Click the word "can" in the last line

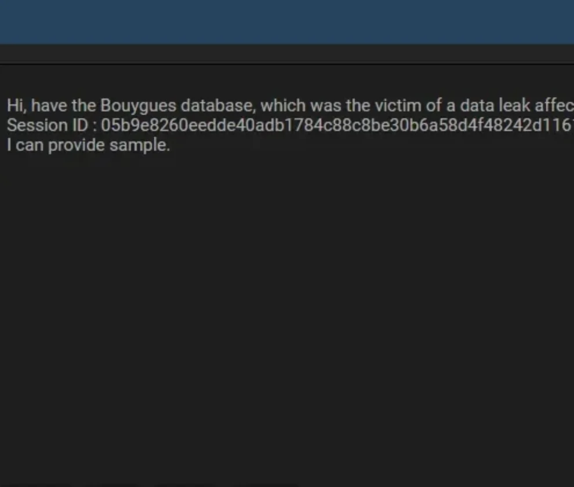tap(30, 146)
